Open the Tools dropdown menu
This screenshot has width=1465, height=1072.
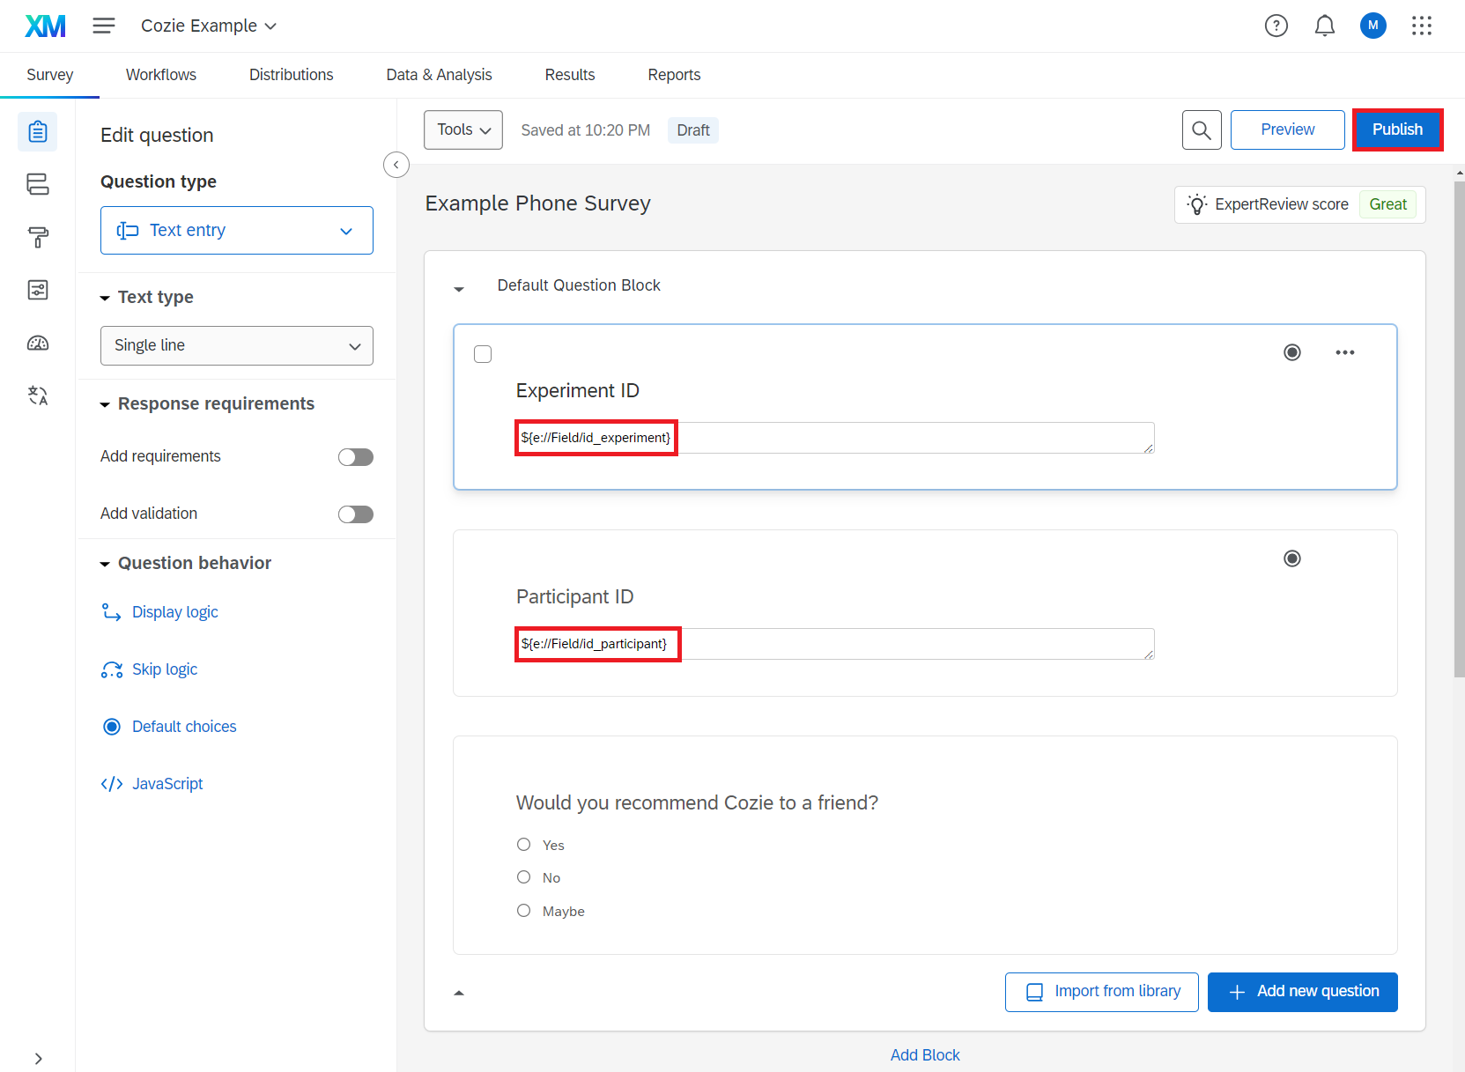[463, 130]
